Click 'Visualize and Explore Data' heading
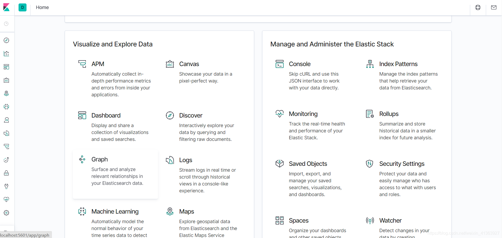The image size is (502, 238). point(113,44)
